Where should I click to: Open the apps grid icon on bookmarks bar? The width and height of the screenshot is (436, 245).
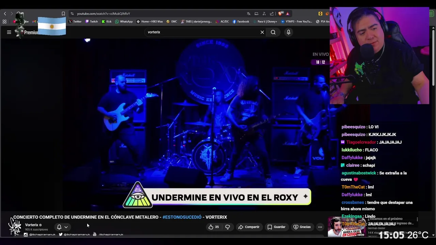point(4,21)
